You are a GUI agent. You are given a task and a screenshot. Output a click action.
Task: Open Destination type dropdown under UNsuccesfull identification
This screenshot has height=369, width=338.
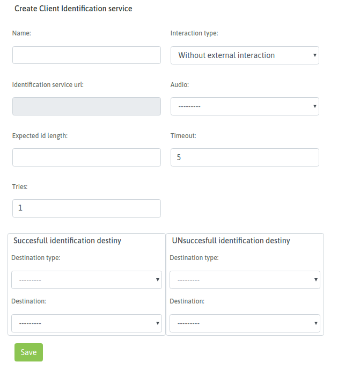point(245,280)
